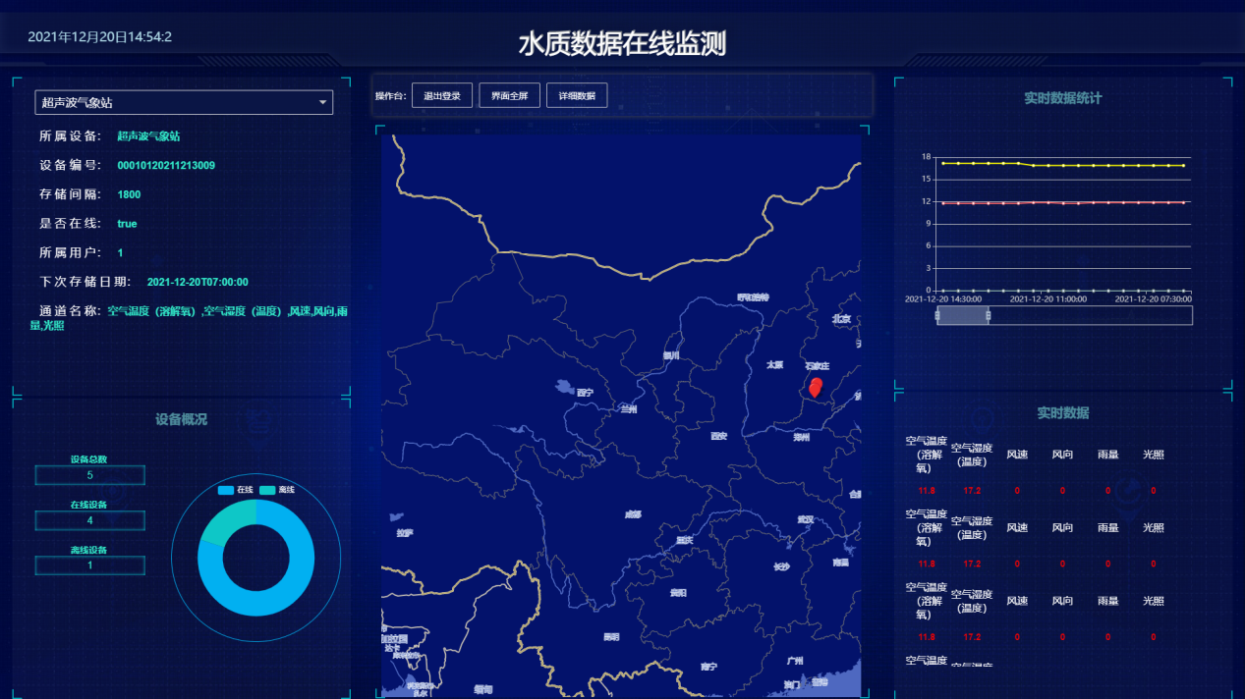Click the first point on the yellow chart line
Viewport: 1245px width, 699px height.
point(943,163)
